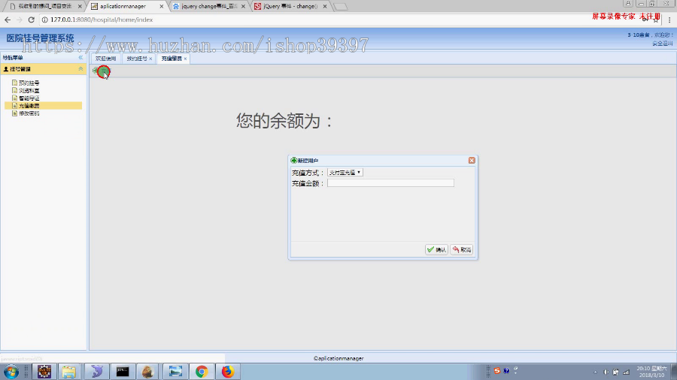
Task: Collapse the 导航菜单 sidebar panel
Action: tap(80, 57)
